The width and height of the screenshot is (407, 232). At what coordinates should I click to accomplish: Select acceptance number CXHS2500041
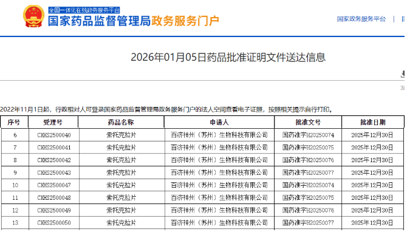coord(54,148)
